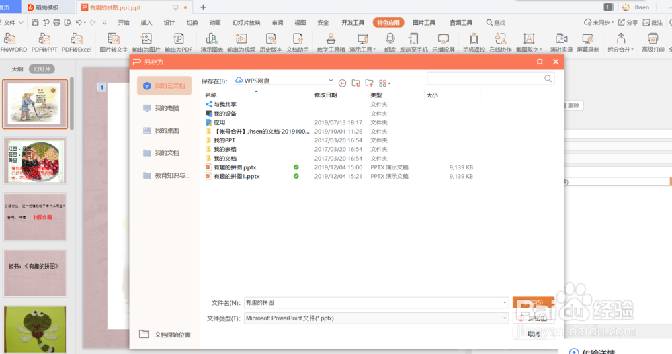Click the 文件名 input field
672x354 pixels.
tap(376, 302)
